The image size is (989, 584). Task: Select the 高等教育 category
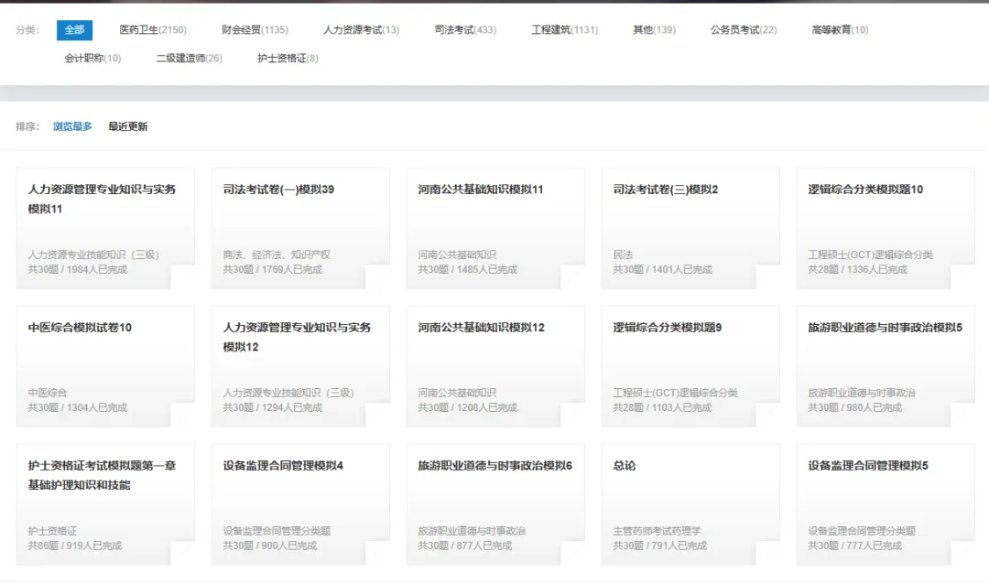pos(839,30)
